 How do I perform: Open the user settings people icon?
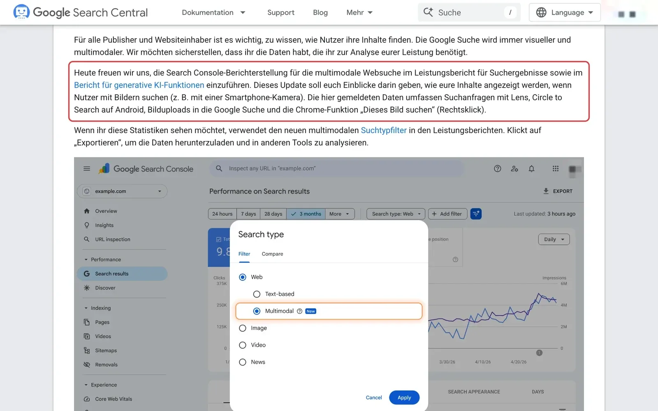pyautogui.click(x=514, y=169)
